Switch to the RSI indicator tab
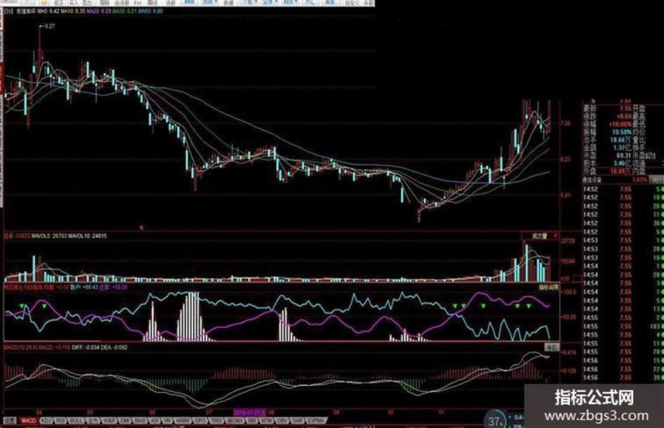Image resolution: width=664 pixels, height=428 pixels. point(60,420)
